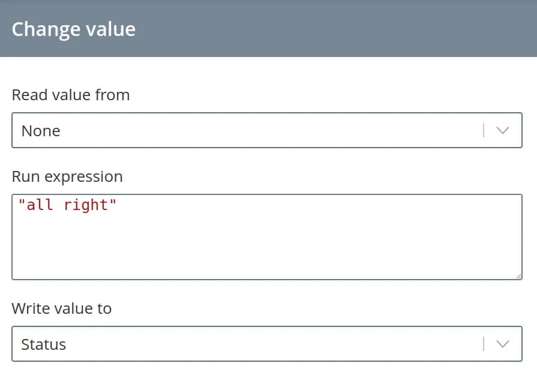Click the divider line in the None dropdown

pos(484,130)
